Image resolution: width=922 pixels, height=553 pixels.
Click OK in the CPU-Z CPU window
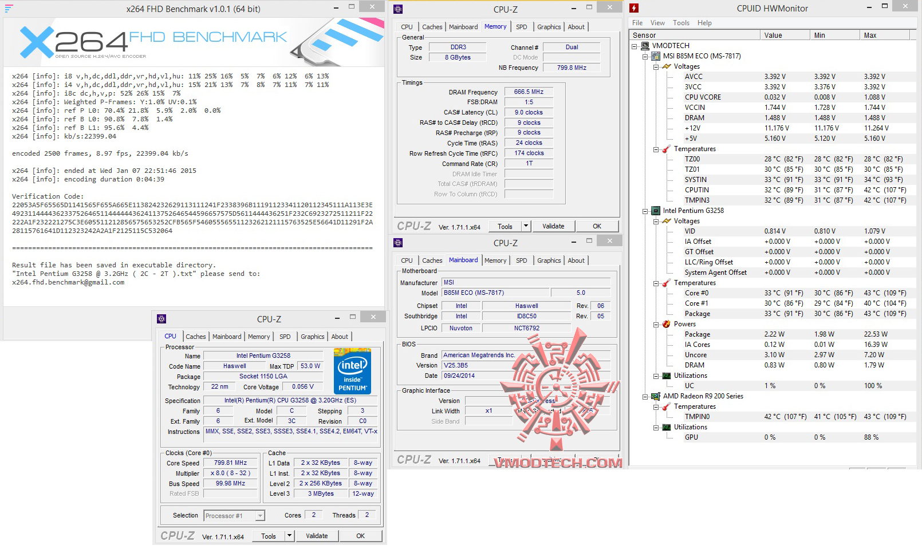[360, 536]
